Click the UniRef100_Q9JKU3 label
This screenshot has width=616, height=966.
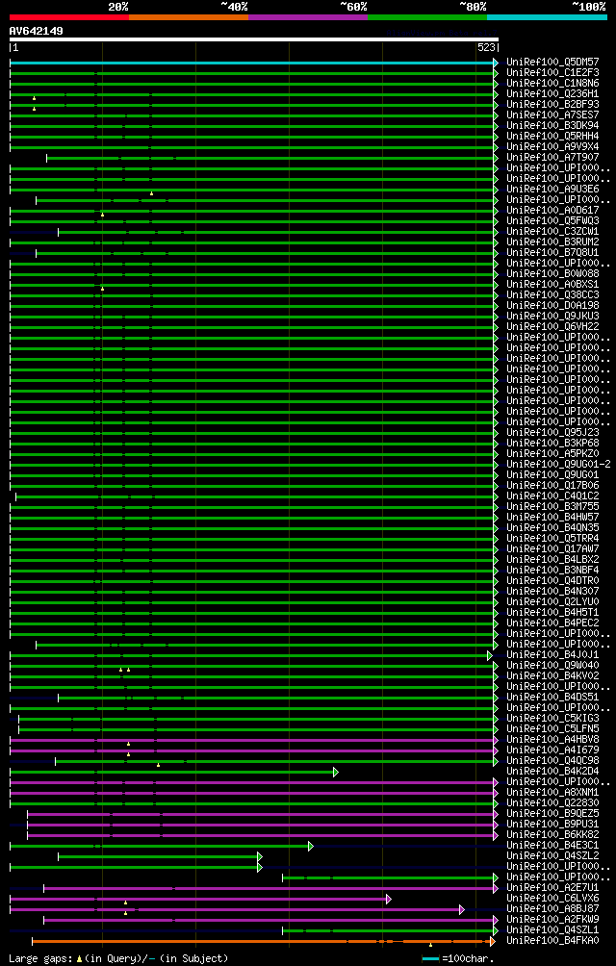pos(552,316)
